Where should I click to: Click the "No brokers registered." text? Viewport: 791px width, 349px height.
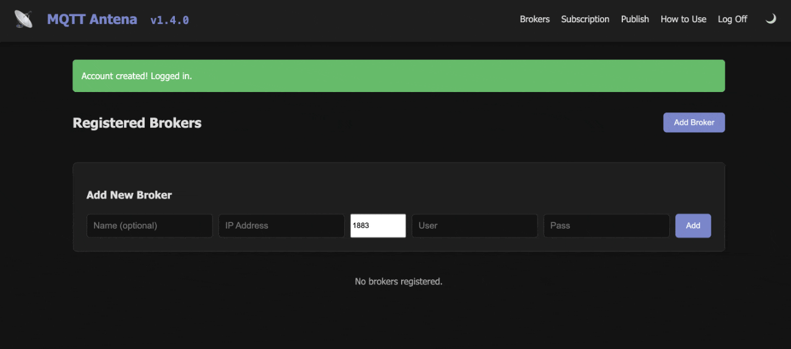point(399,281)
